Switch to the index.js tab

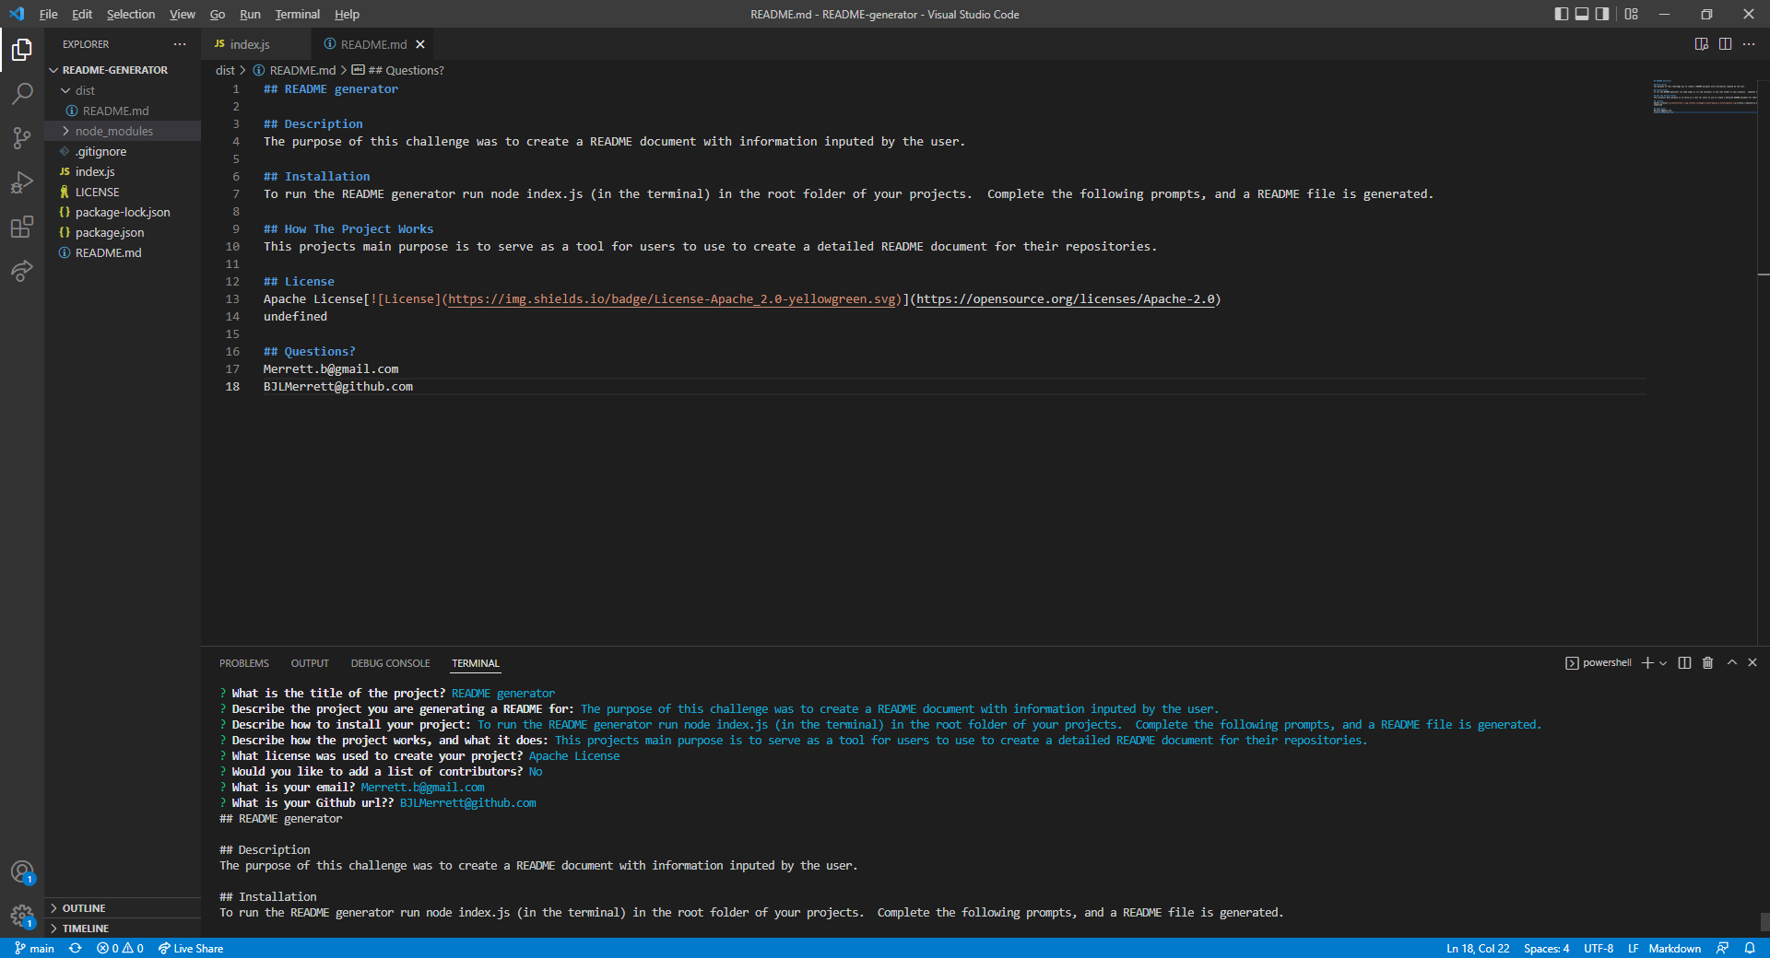pyautogui.click(x=249, y=43)
